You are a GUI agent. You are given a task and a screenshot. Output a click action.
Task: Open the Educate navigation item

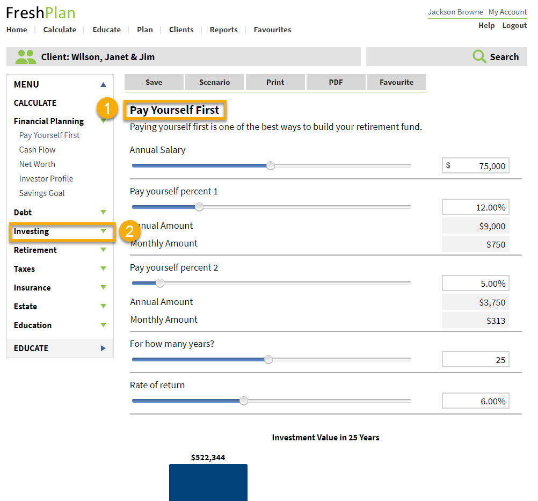point(107,30)
